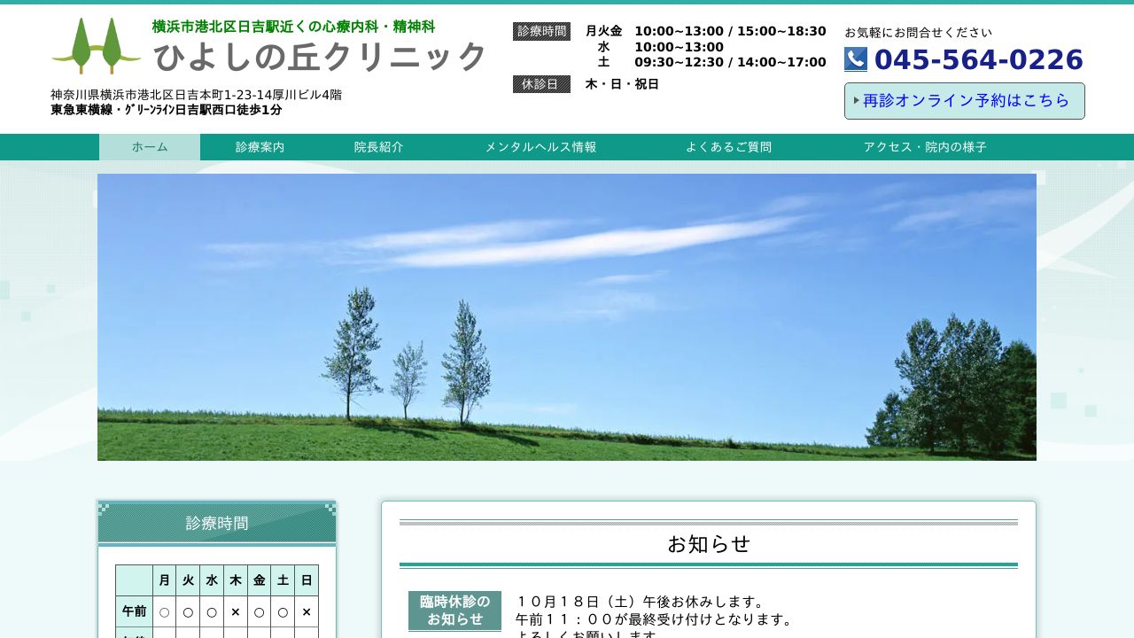1134x638 pixels.
Task: Click the 診療時間 sidebar panel header
Action: pyautogui.click(x=217, y=523)
